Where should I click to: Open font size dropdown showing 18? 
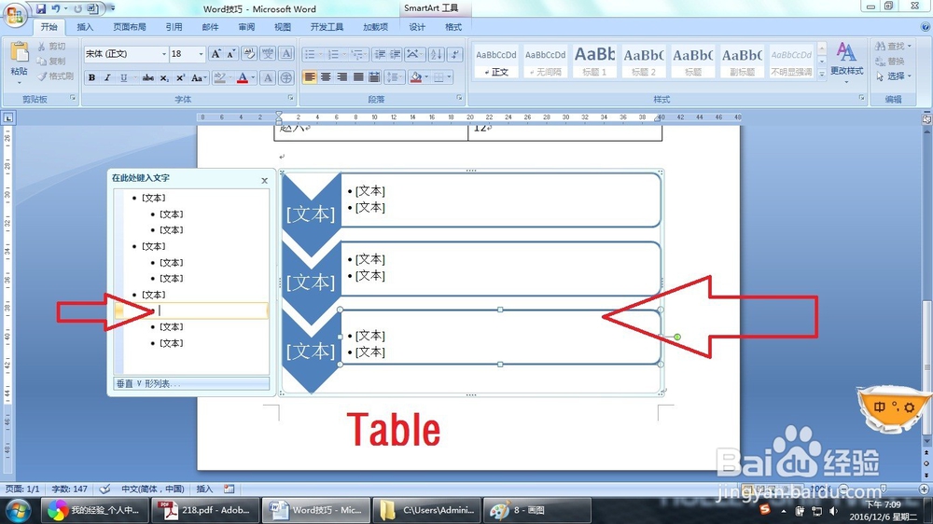tap(202, 54)
